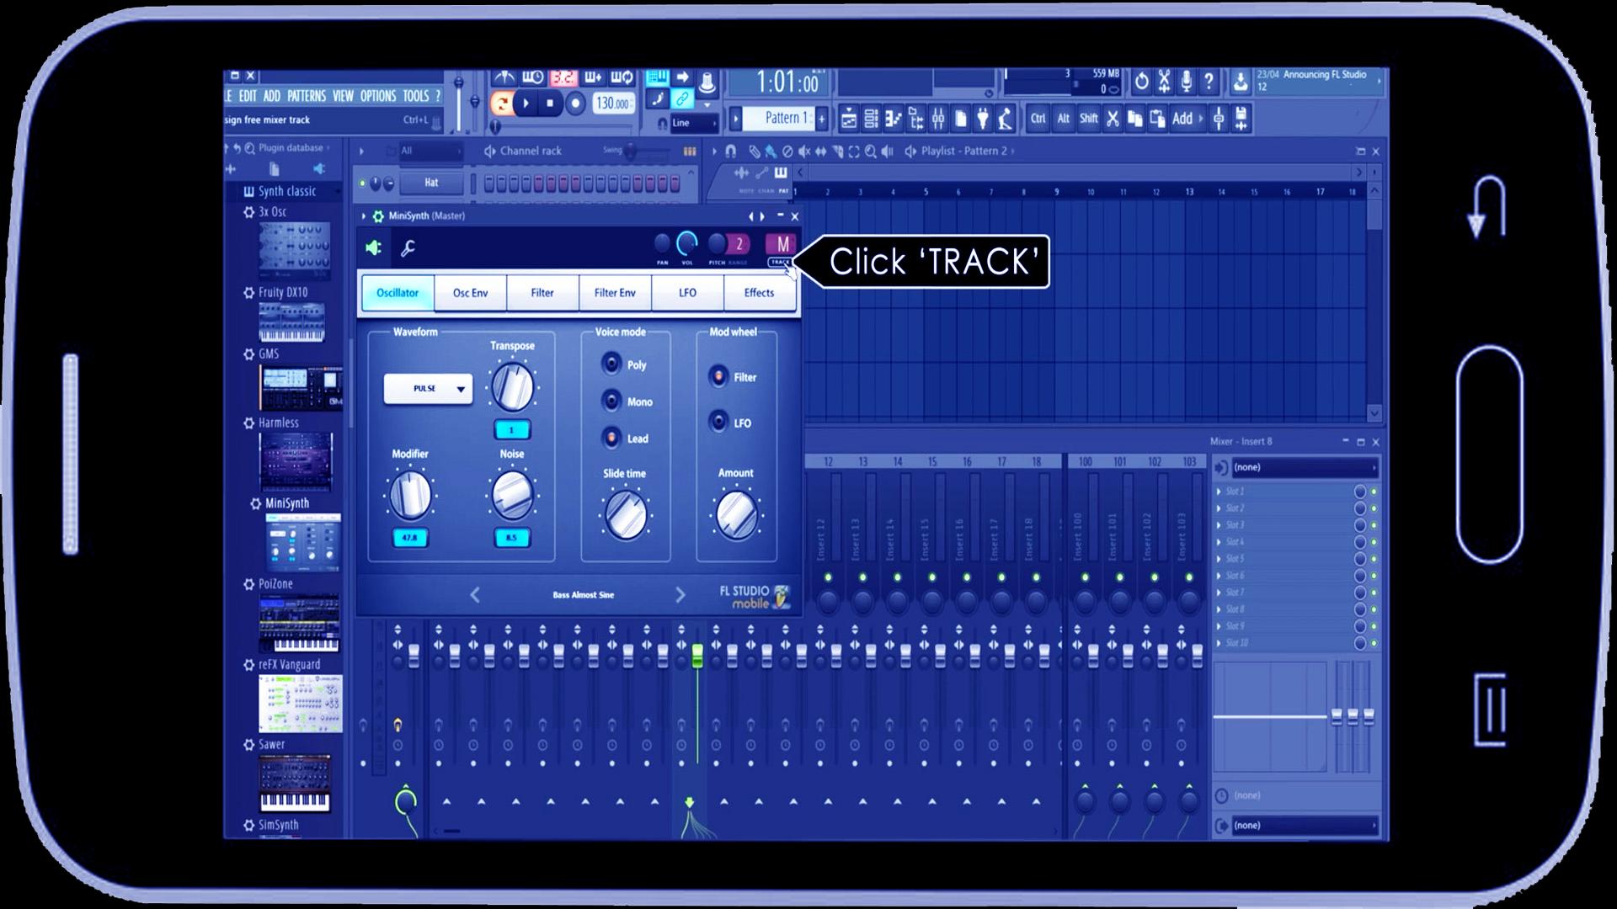Switch to the Osc Env tab
1617x909 pixels.
pyautogui.click(x=470, y=293)
